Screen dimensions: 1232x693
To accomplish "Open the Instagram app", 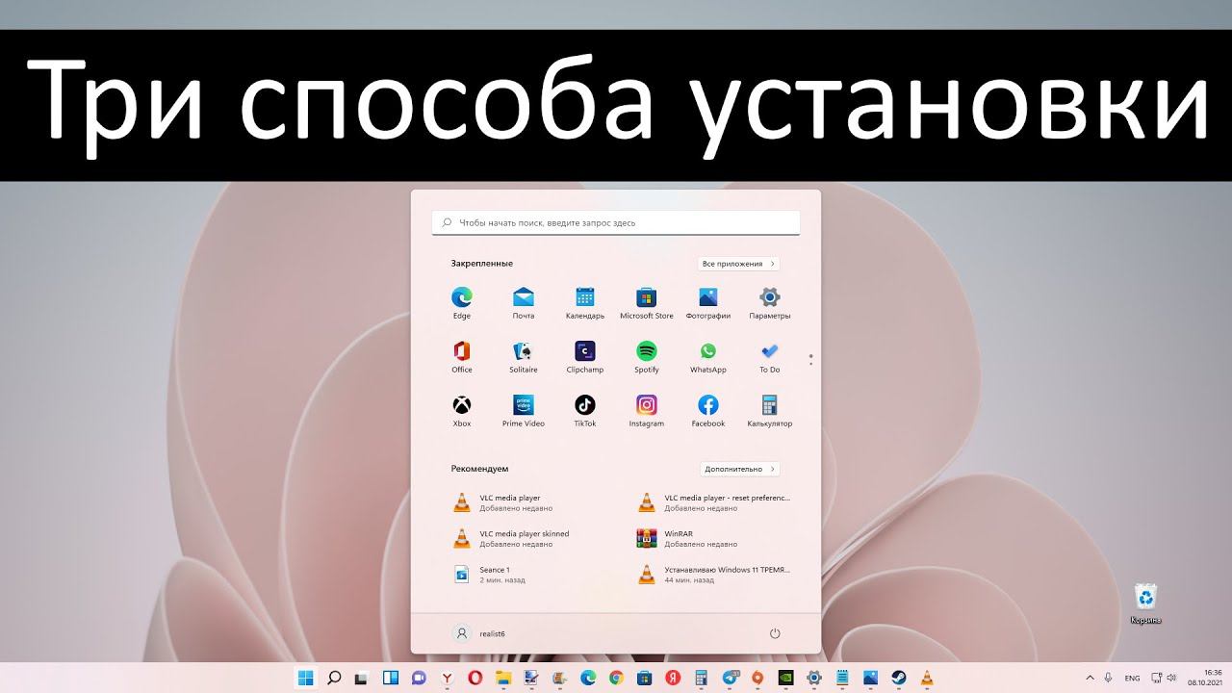I will pyautogui.click(x=647, y=411).
